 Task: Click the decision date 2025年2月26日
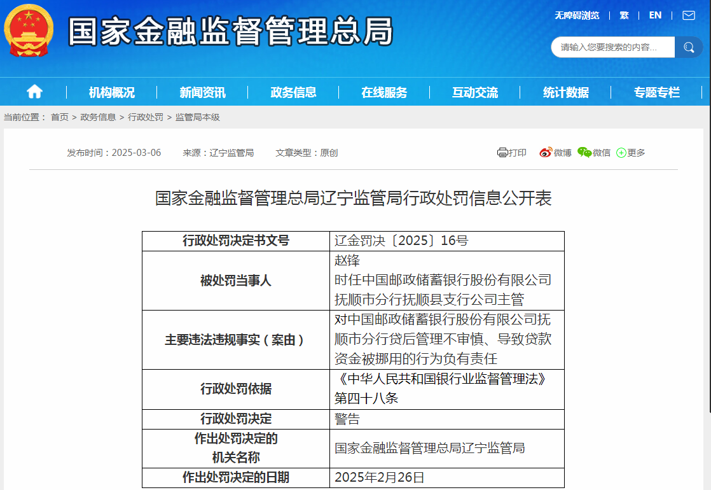click(380, 477)
